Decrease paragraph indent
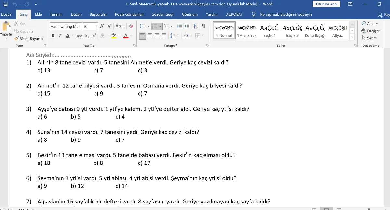The height and width of the screenshot is (210, 390). coord(179,26)
